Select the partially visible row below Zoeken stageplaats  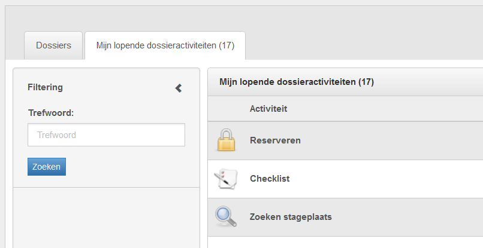[345, 242]
